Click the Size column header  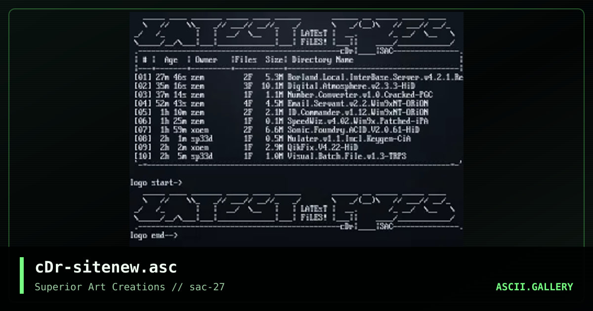(x=273, y=60)
